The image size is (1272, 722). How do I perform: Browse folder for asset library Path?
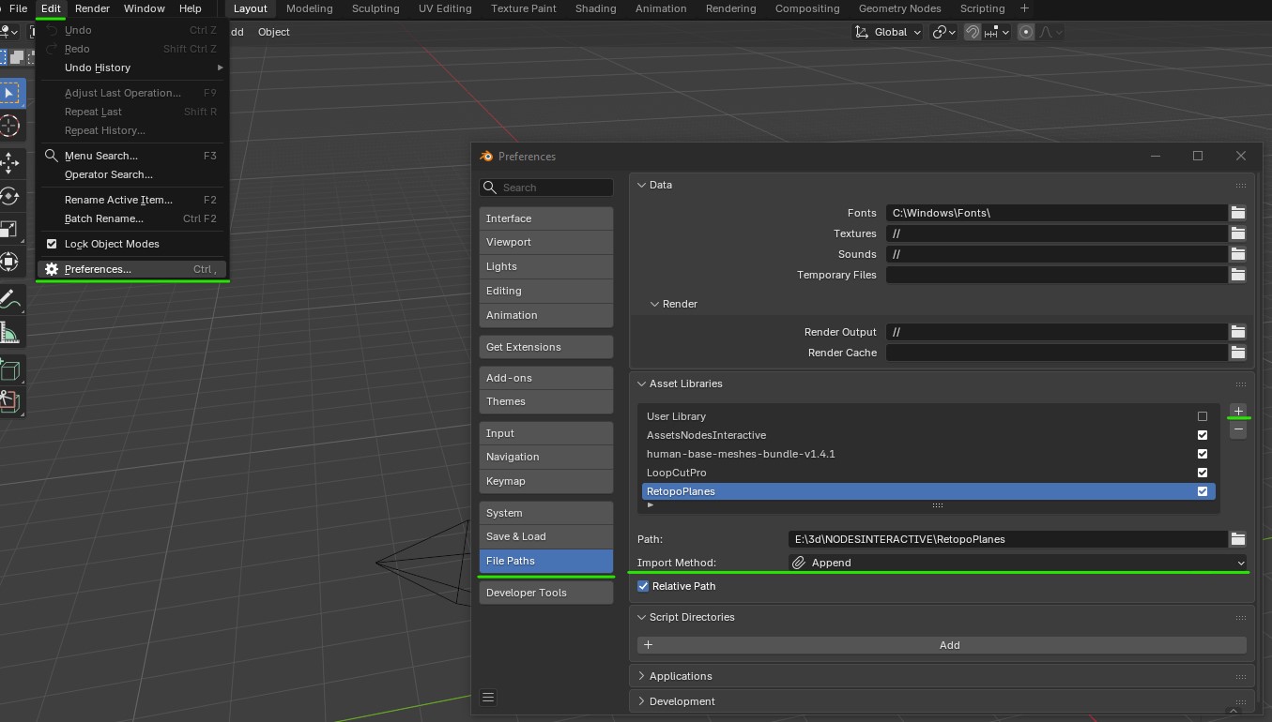[x=1238, y=539]
